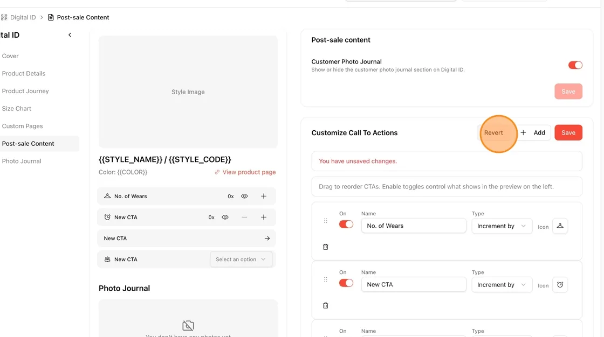Toggle Customer Photo Journal switch
Screen dimensions: 604x337
pyautogui.click(x=575, y=65)
